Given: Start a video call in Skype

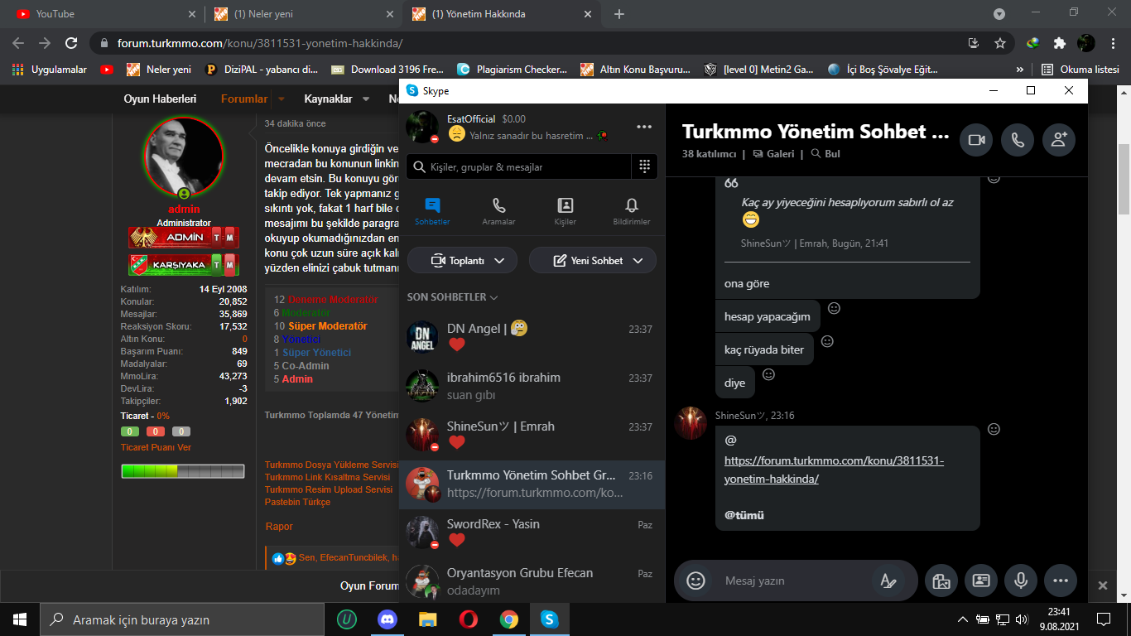Looking at the screenshot, I should pos(976,141).
